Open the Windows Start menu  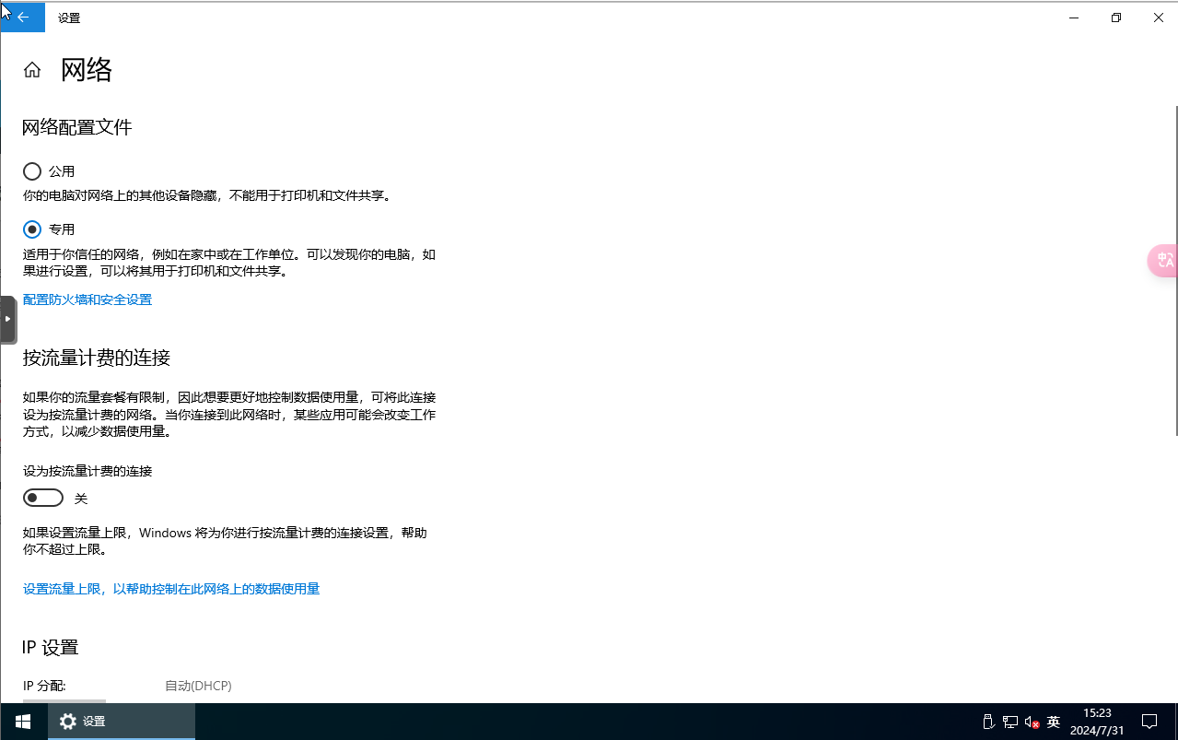point(23,722)
